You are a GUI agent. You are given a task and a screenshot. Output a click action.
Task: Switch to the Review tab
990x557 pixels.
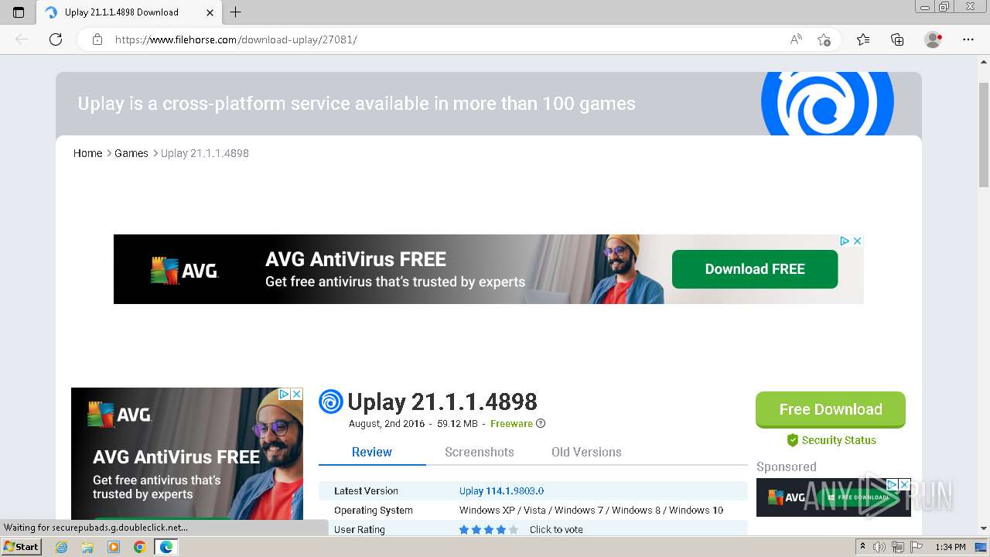click(372, 452)
